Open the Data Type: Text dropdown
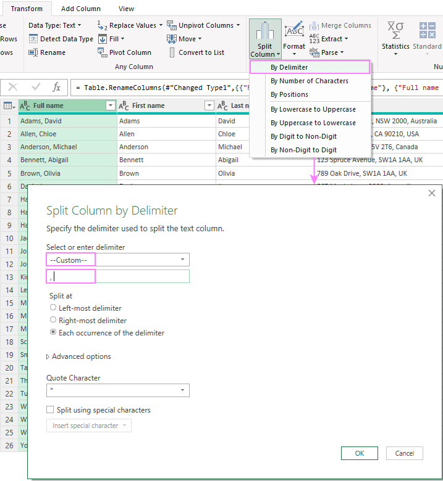 pos(55,25)
